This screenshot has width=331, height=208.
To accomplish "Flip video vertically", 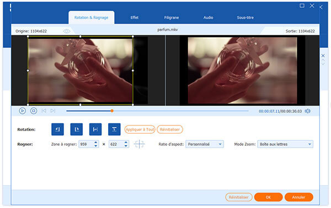I will (x=114, y=129).
